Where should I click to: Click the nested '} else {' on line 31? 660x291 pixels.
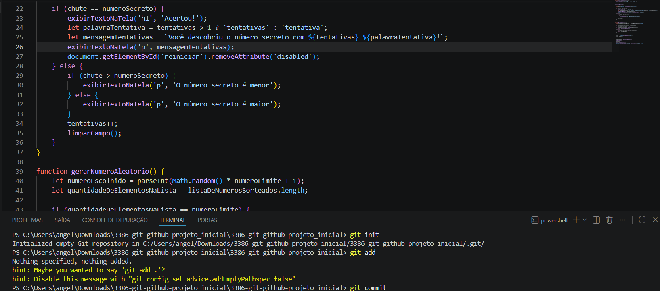pyautogui.click(x=83, y=95)
